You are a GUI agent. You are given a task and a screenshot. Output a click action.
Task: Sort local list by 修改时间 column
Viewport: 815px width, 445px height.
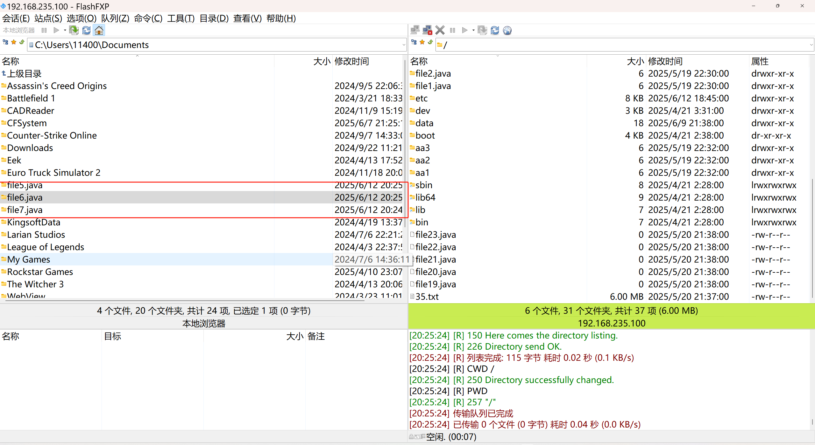(351, 61)
